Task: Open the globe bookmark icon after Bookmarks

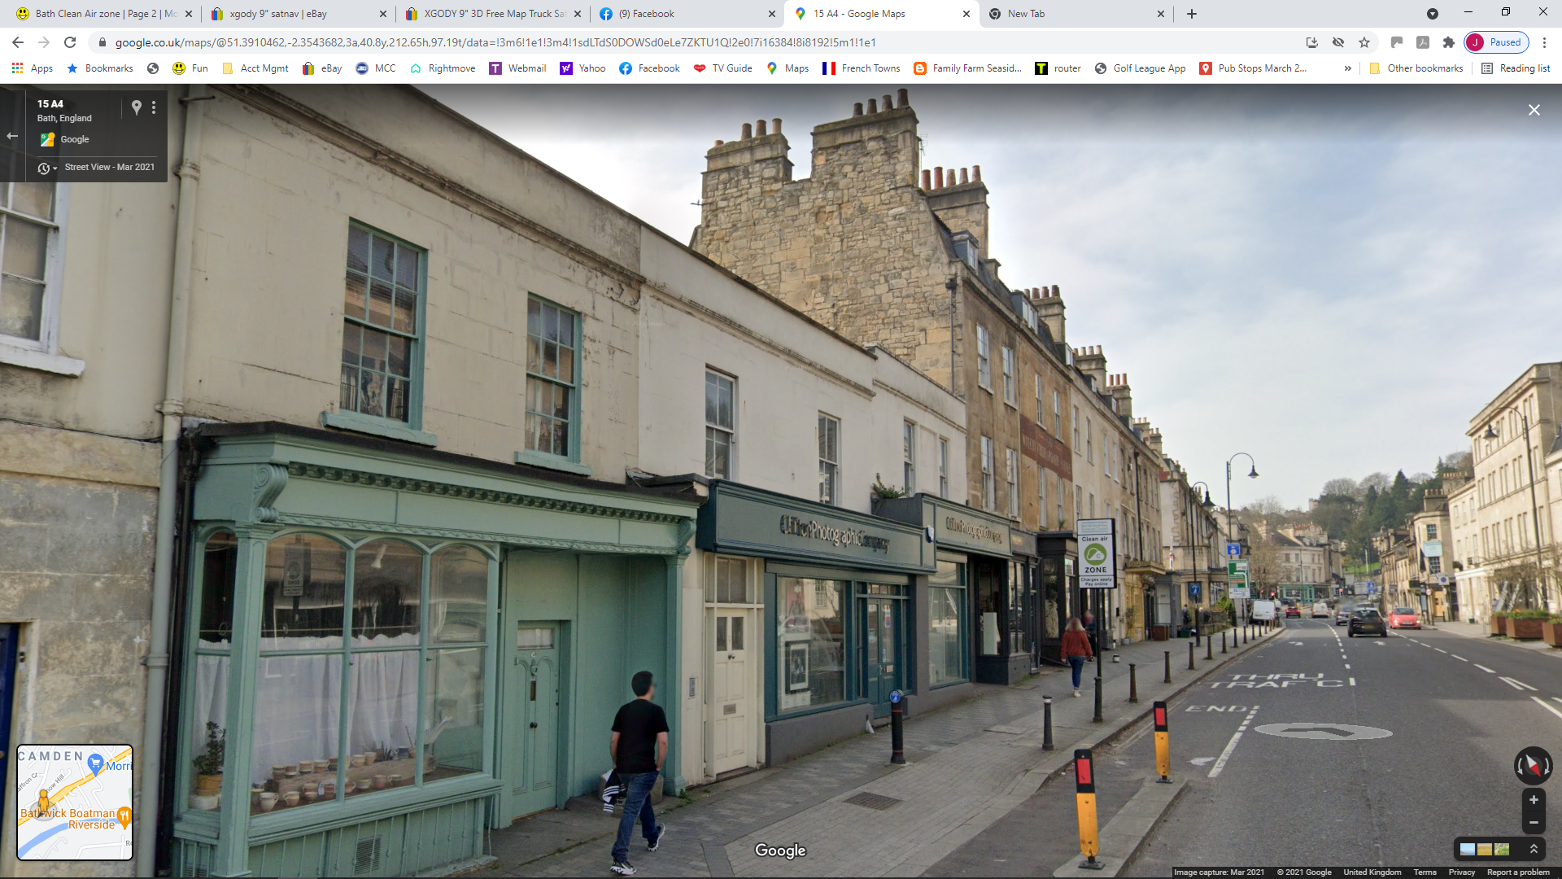Action: [x=153, y=68]
